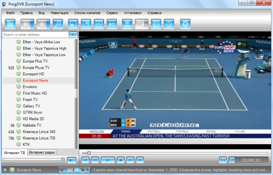
Task: Select channel Krasnaya Liniya 700
Action: point(39,138)
